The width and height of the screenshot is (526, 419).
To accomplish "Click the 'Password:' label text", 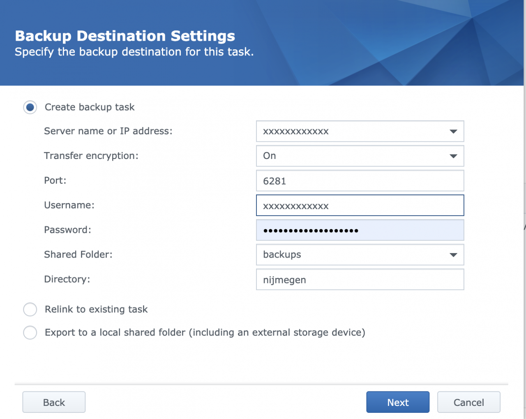I will pos(67,230).
